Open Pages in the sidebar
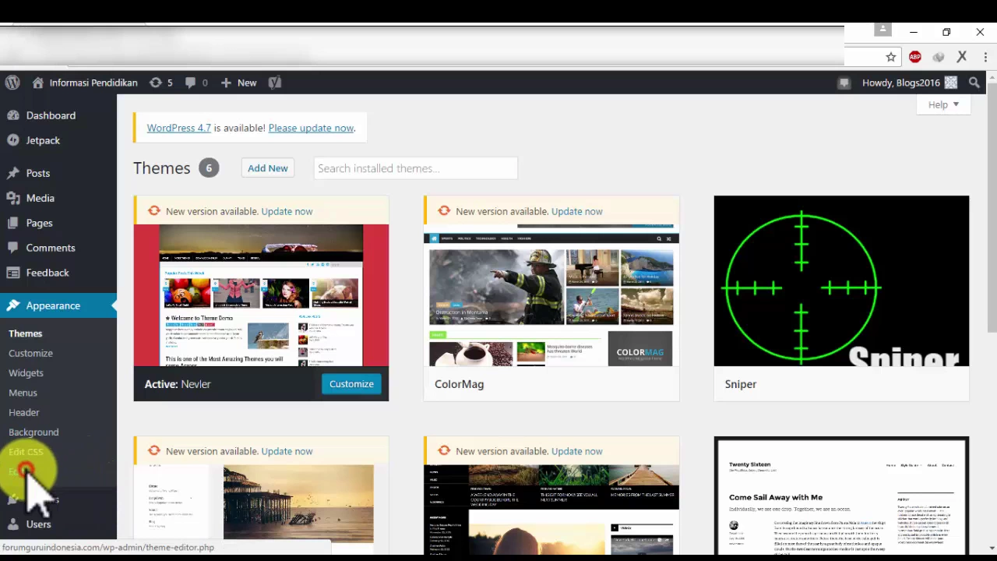Screen dimensions: 997x561 (x=39, y=223)
